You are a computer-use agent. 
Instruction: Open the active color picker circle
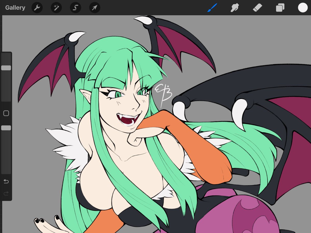coord(302,8)
